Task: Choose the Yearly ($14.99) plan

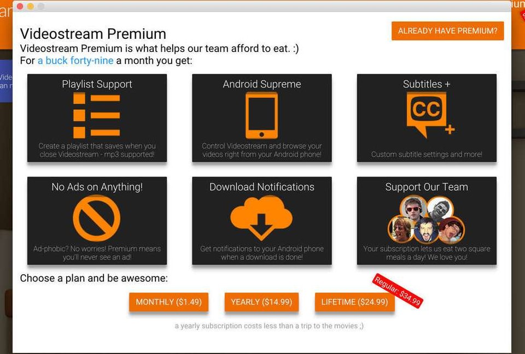Action: click(261, 302)
